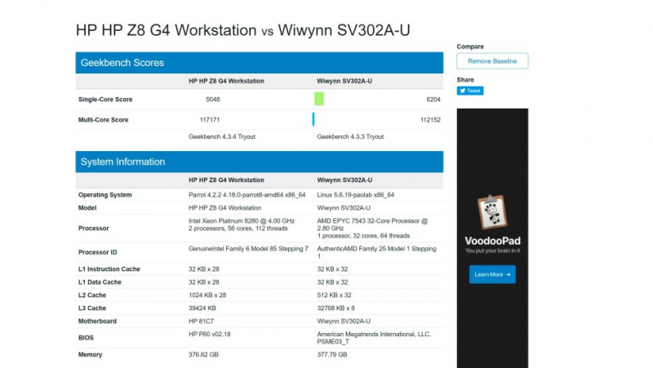Click the blue multi-core score bar
Screen dimensions: 653x368
(313, 119)
